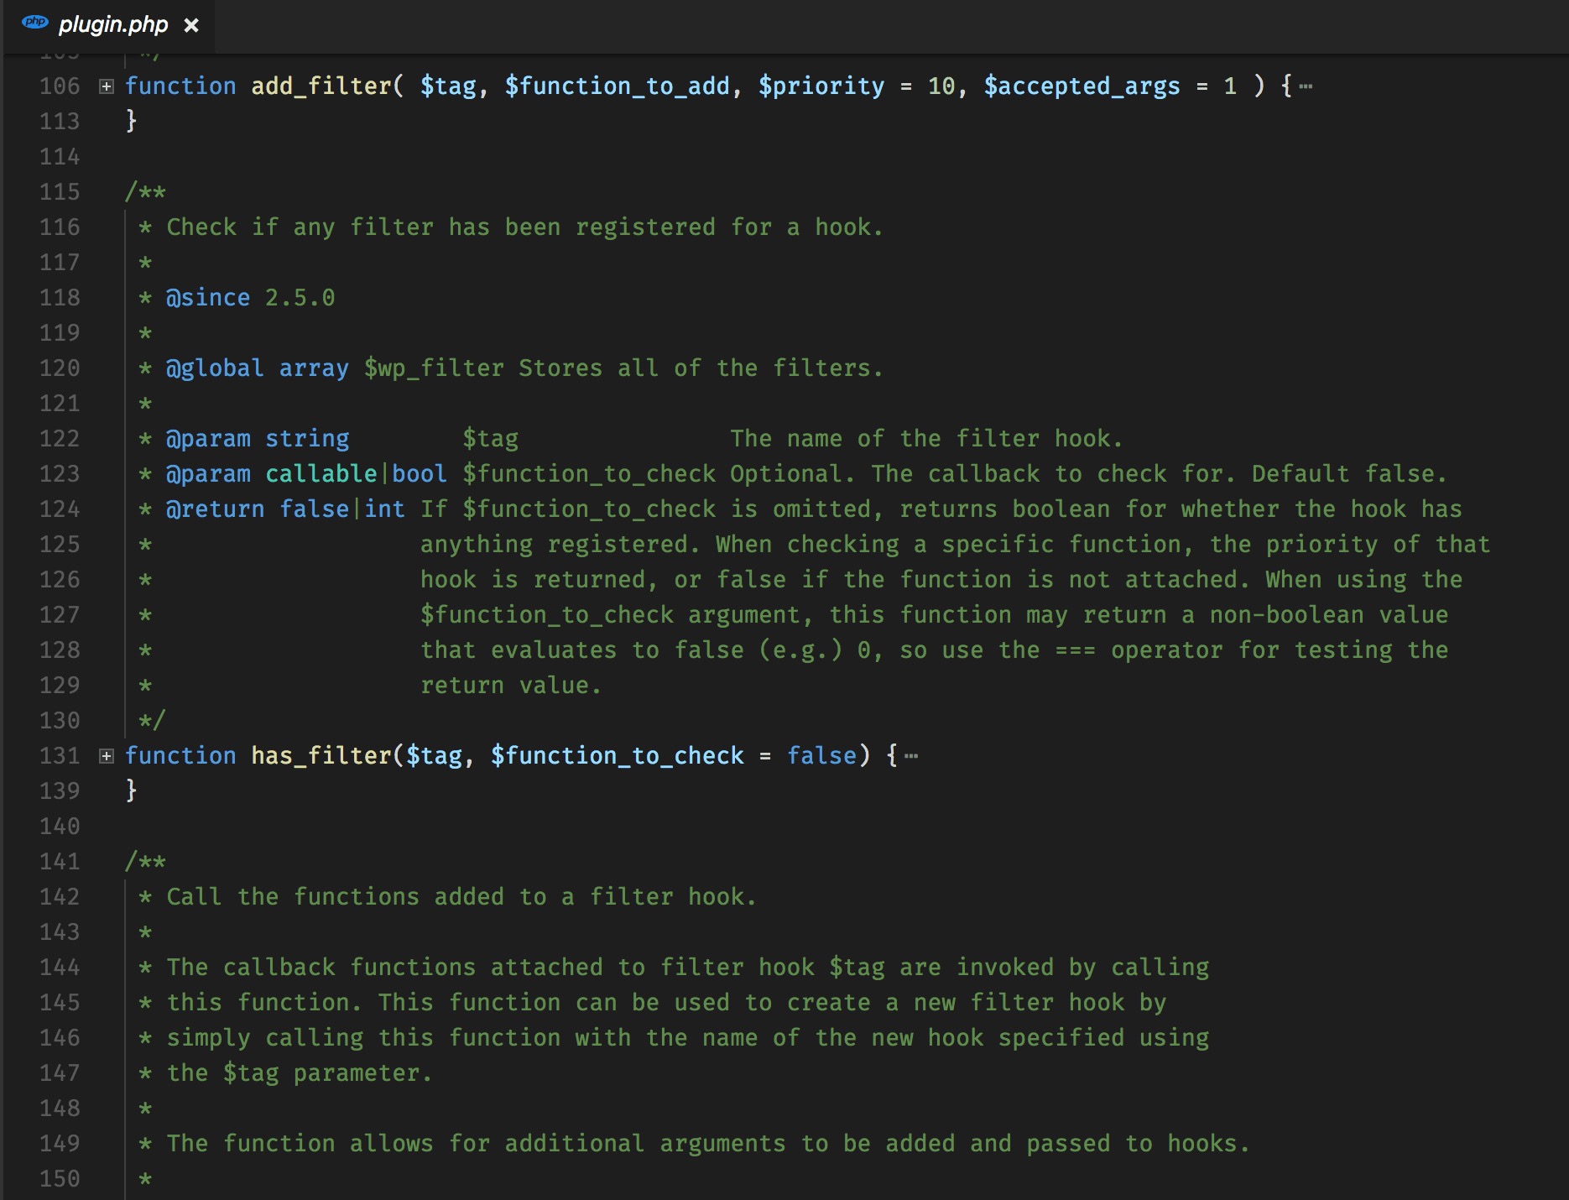This screenshot has width=1569, height=1200.
Task: Click the PHP file icon in the tab
Action: pos(34,23)
